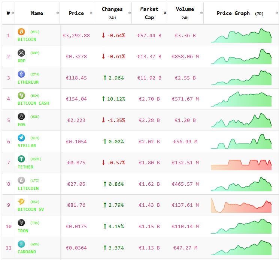Click the Bitcoin 7-day price graph

241,36
